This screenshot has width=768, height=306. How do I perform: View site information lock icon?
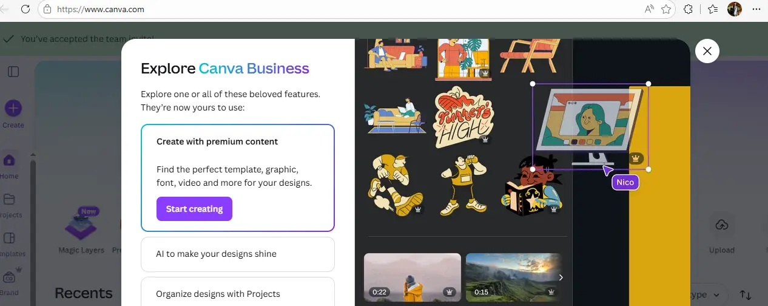(47, 10)
